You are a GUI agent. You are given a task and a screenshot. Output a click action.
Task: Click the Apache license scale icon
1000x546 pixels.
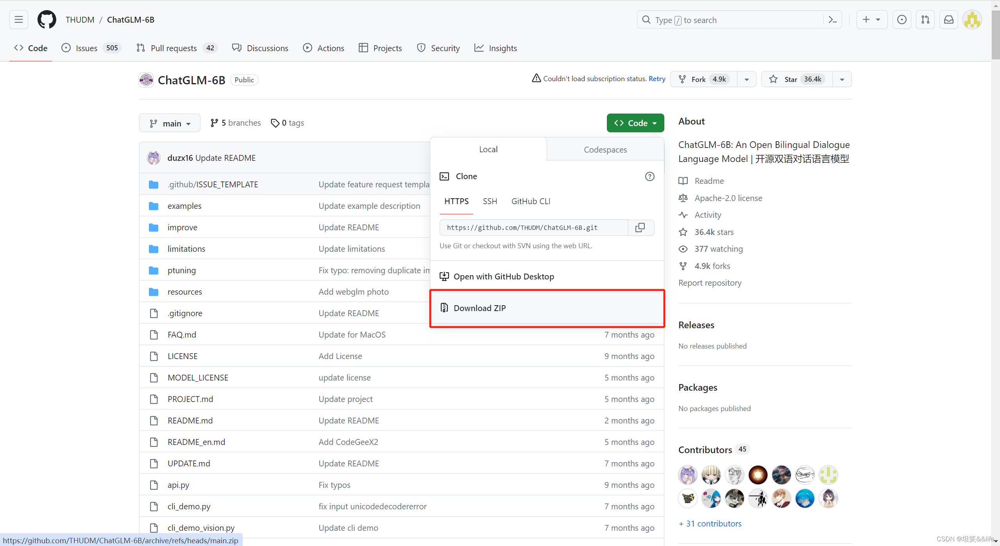tap(683, 198)
